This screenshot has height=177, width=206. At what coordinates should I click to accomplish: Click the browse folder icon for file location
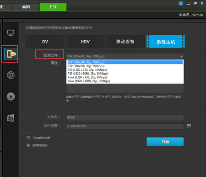click(189, 126)
